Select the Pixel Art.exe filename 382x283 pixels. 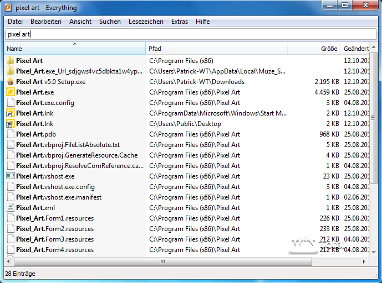(35, 92)
